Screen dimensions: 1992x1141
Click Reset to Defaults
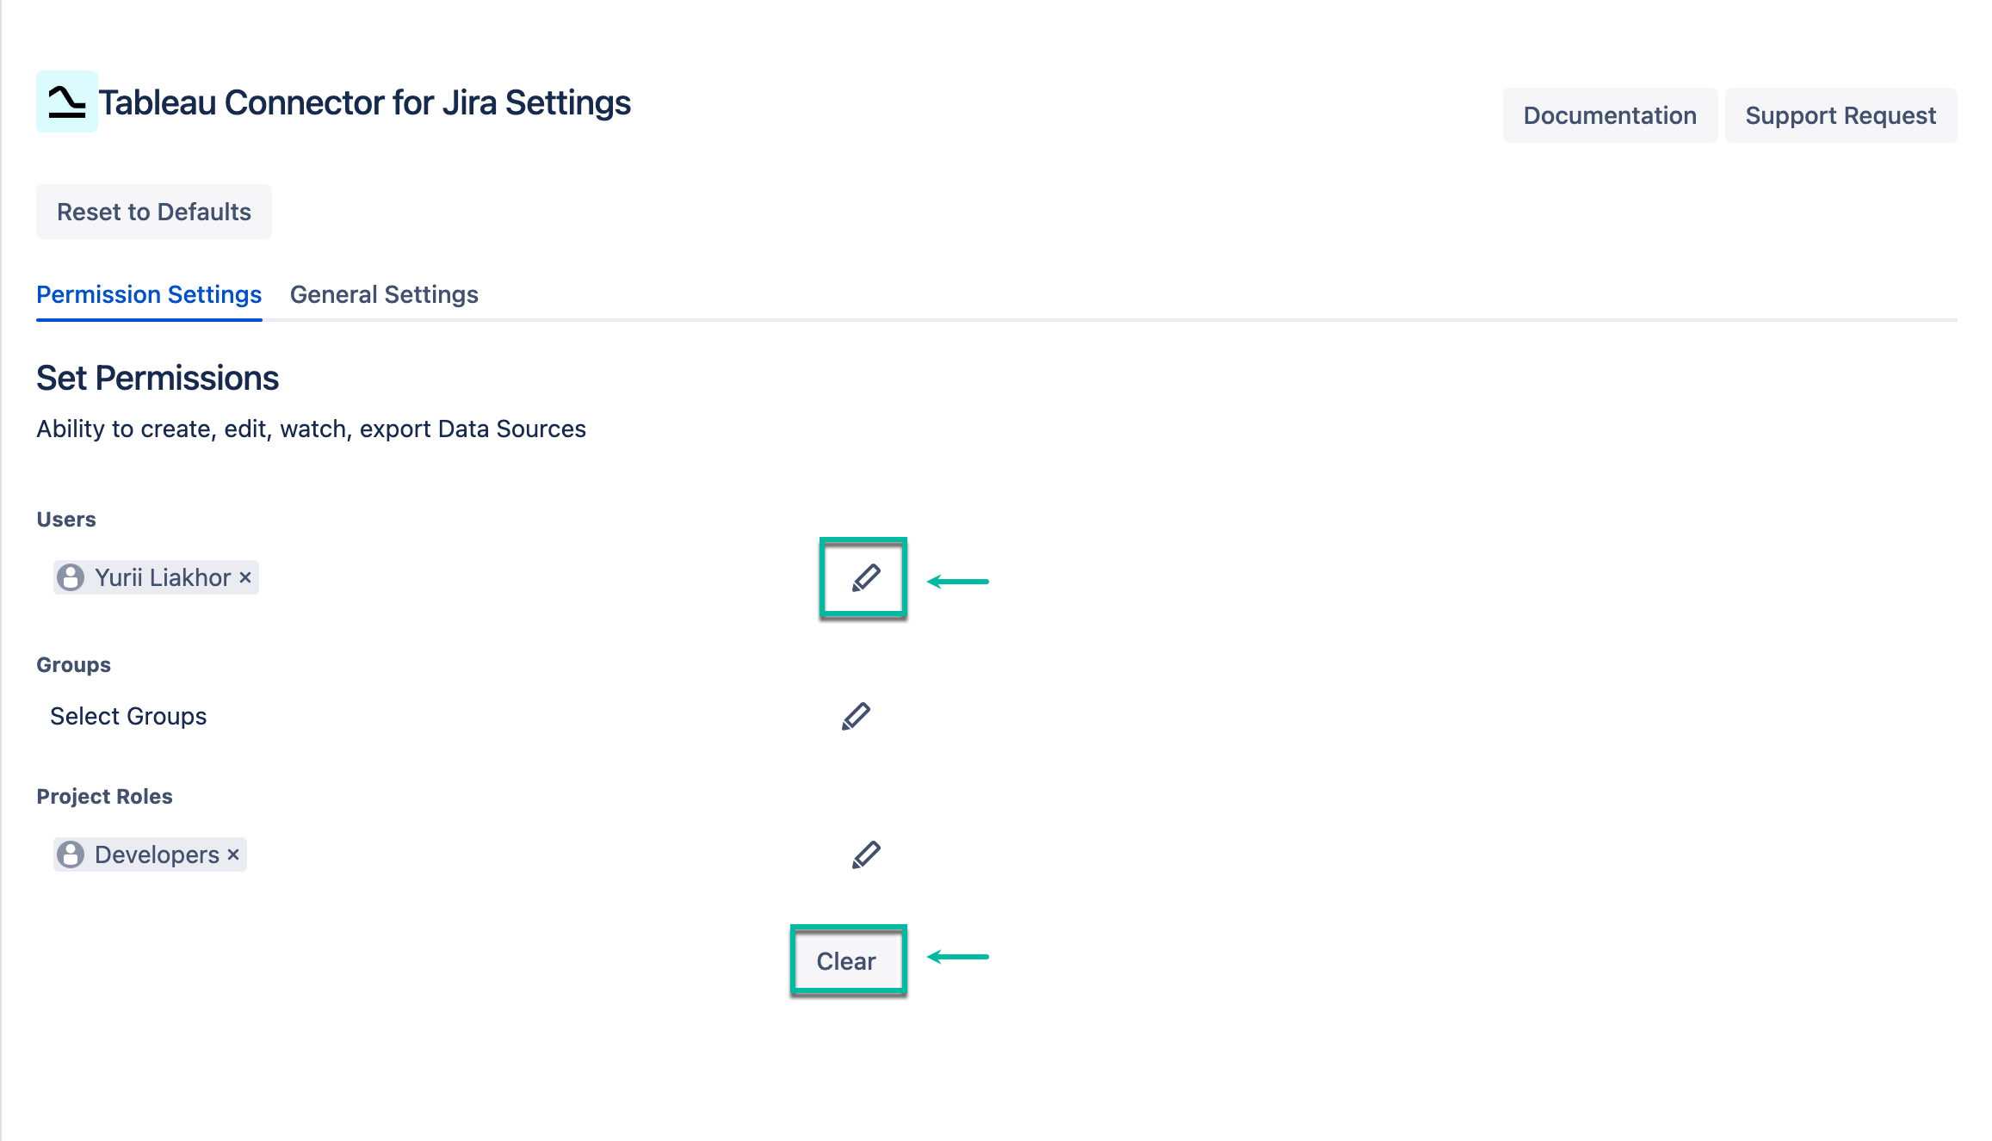click(153, 212)
